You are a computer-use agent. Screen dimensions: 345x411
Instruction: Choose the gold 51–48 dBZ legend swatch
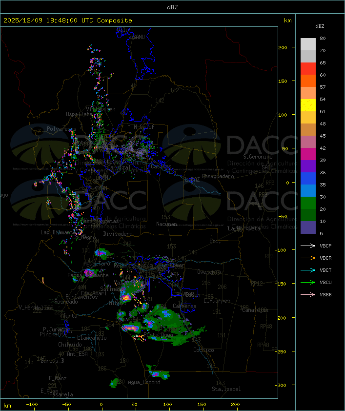click(308, 118)
